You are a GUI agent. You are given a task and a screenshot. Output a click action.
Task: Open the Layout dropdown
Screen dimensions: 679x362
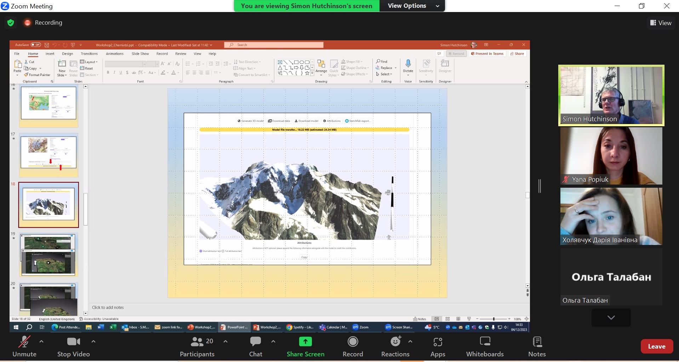coord(89,62)
